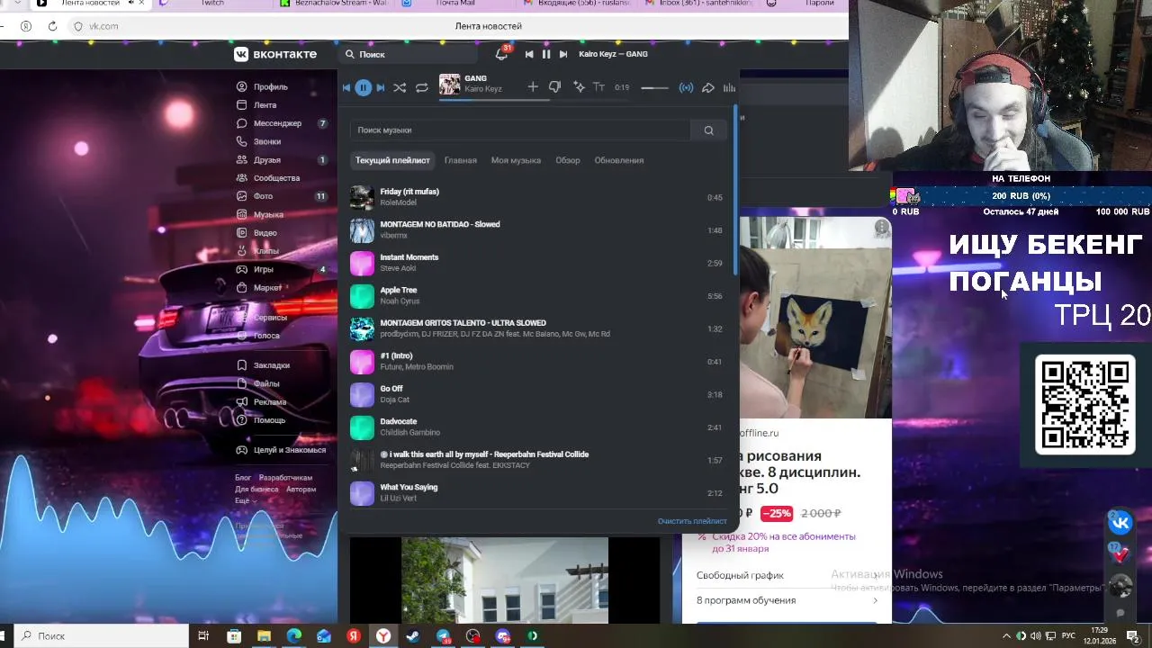Play the track Friday (rit mufas)

pos(537,197)
